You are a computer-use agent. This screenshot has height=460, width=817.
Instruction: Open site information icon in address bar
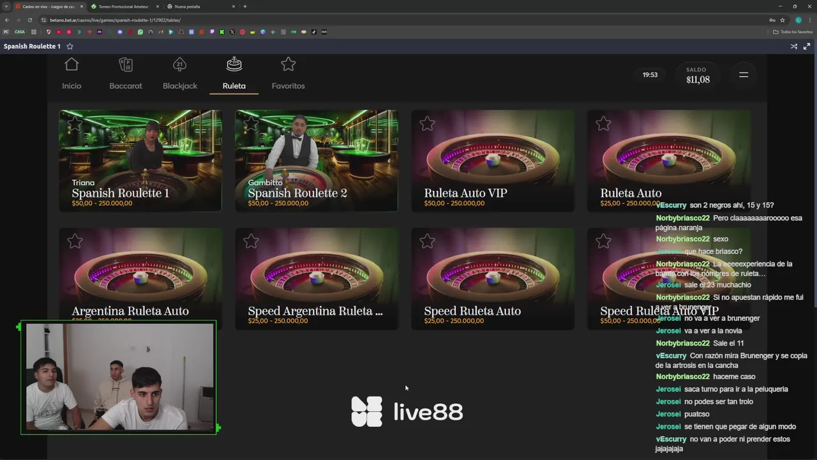[43, 20]
